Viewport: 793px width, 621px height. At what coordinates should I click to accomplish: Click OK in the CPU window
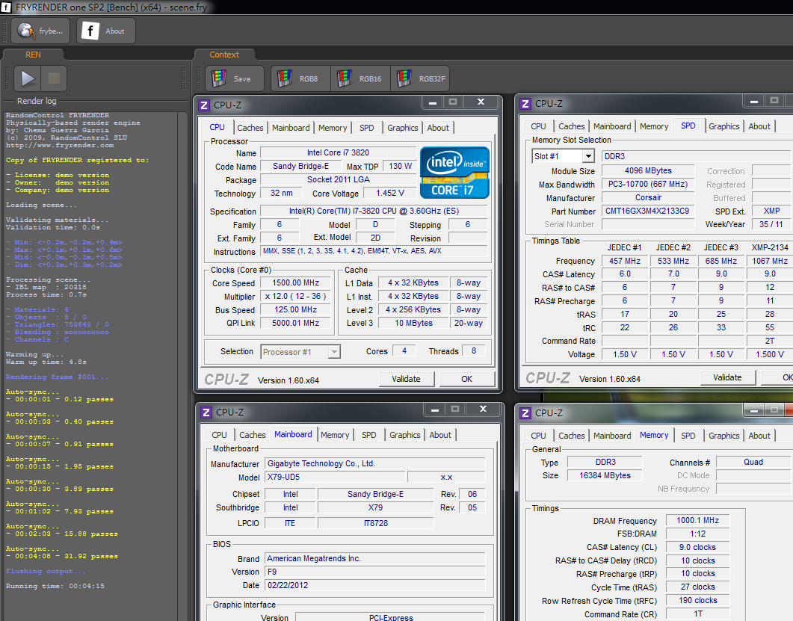[x=467, y=379]
